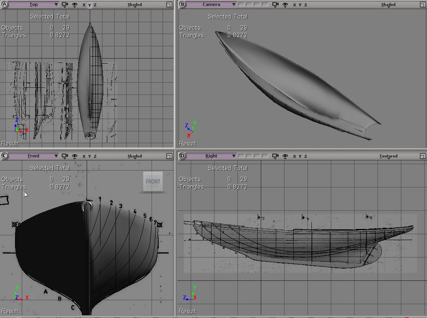Click camera icon in Front viewport
The image size is (427, 318).
coord(65,156)
